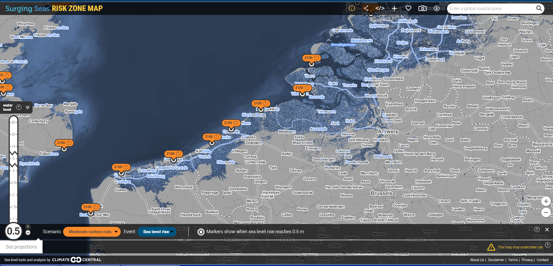Screen dimensions: 553x266
Task: Click the marker legend circle icon
Action: click(201, 232)
